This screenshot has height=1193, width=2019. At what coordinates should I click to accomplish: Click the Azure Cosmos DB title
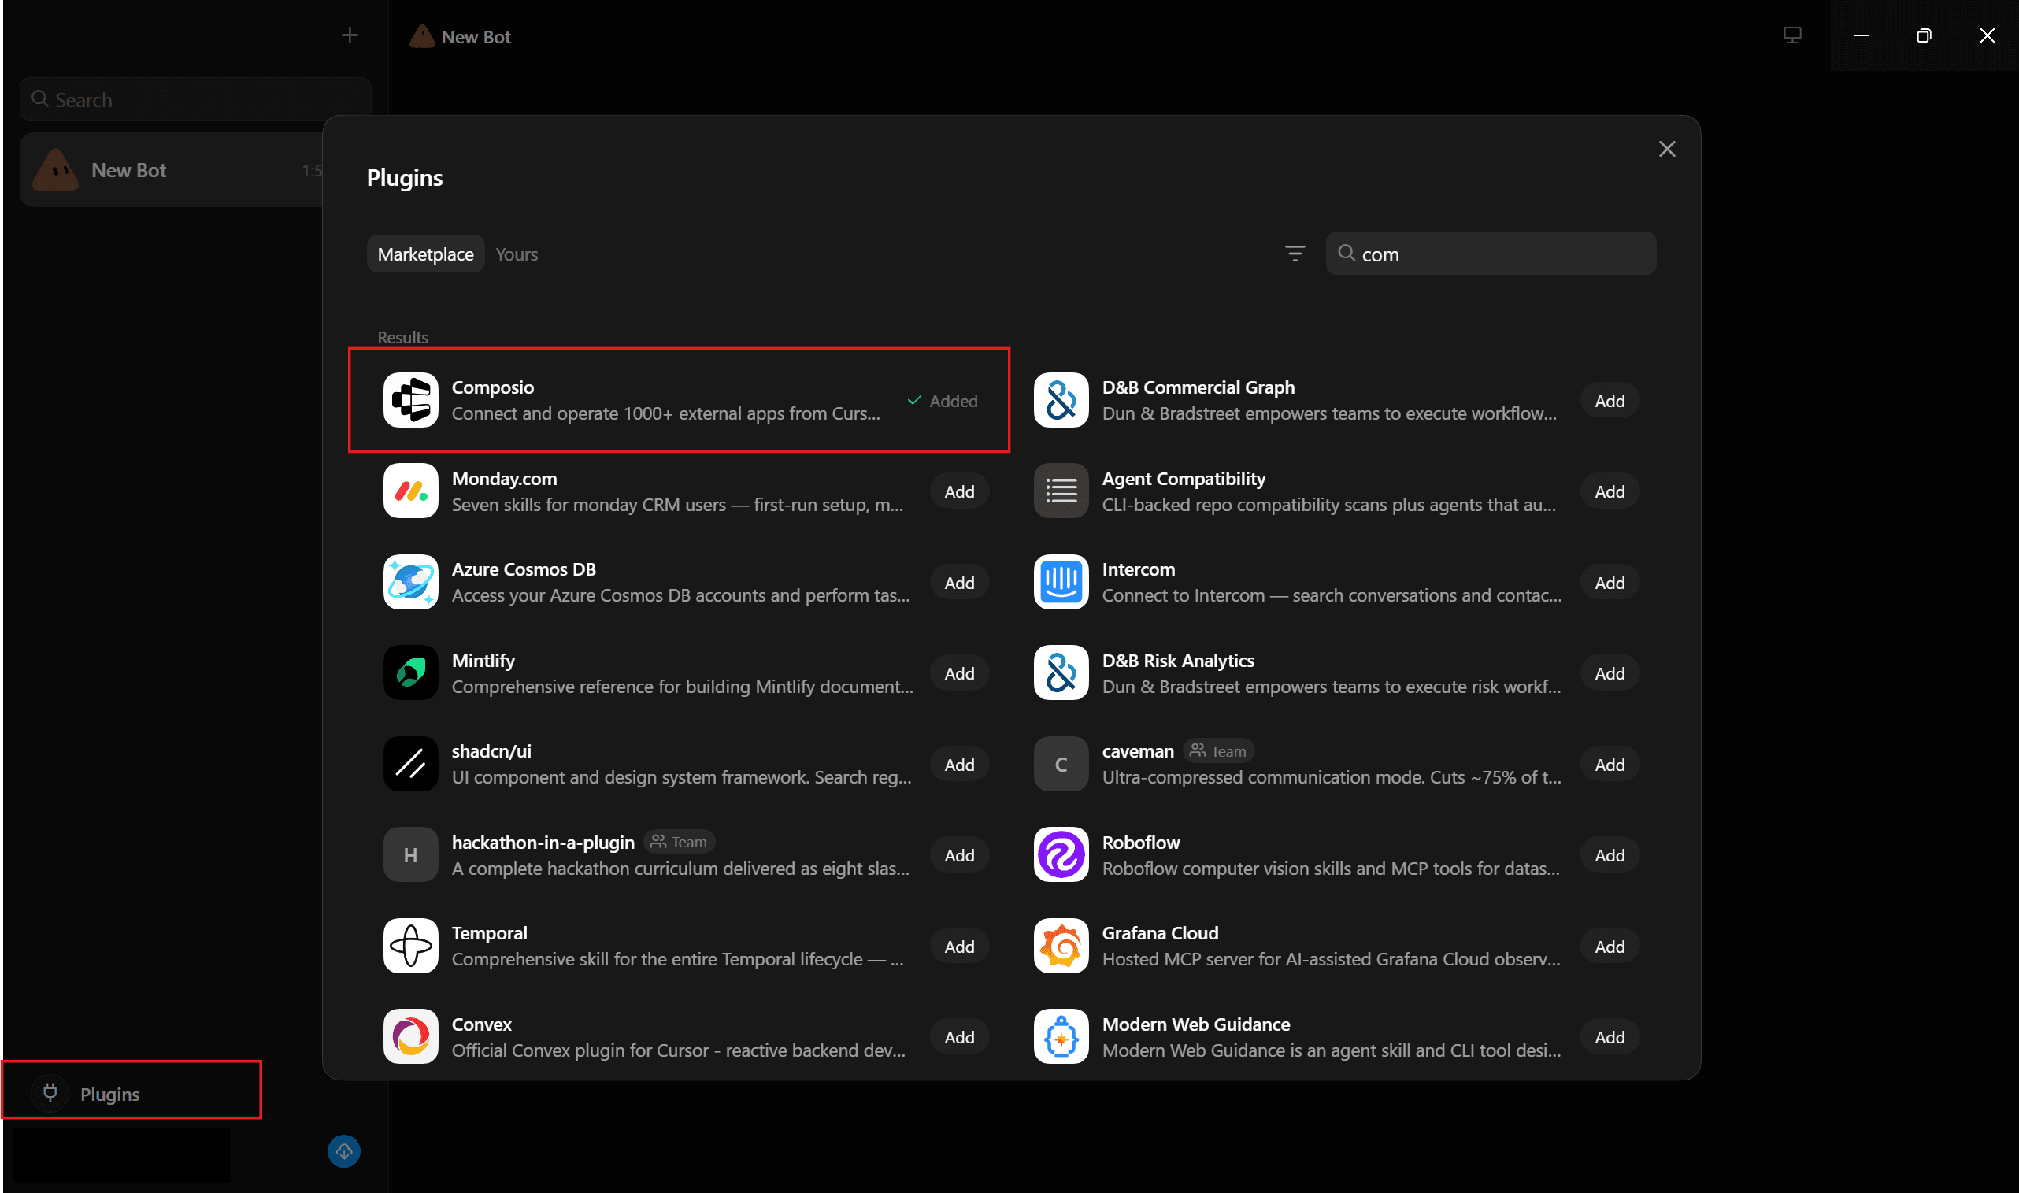click(524, 569)
